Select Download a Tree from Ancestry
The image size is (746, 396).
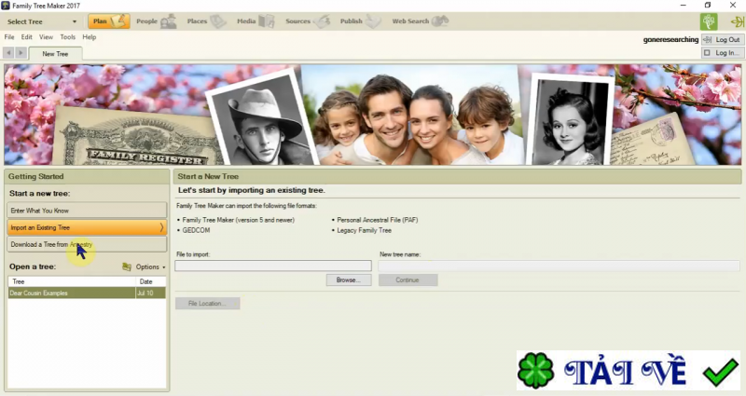[87, 244]
